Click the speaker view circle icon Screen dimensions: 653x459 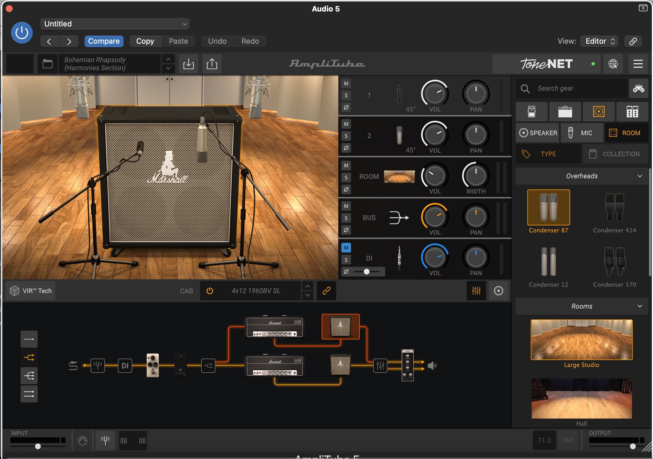tap(498, 291)
